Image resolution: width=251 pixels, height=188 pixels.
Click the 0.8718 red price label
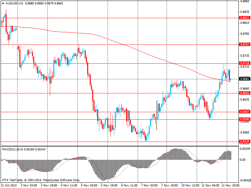[x=244, y=63]
